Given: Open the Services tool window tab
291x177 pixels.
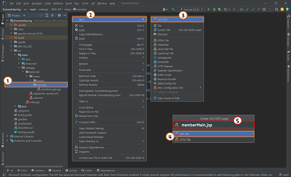Looking at the screenshot, I should pos(71,170).
